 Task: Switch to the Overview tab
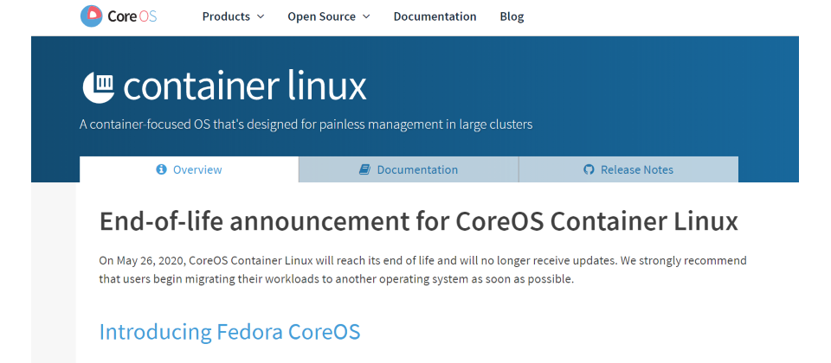(x=190, y=169)
